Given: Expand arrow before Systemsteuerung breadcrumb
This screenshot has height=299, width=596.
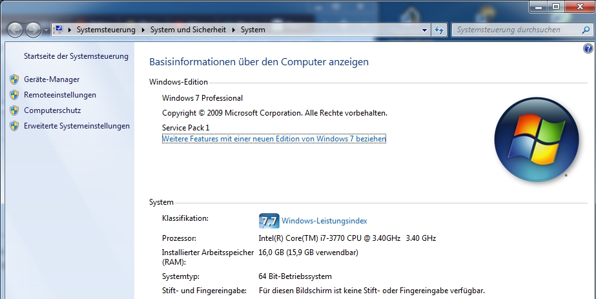Looking at the screenshot, I should click(70, 30).
